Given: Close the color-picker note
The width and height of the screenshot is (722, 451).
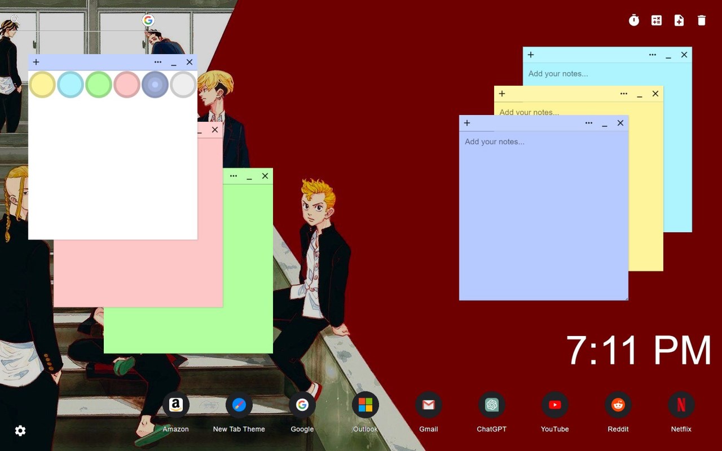Looking at the screenshot, I should coord(190,62).
